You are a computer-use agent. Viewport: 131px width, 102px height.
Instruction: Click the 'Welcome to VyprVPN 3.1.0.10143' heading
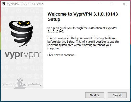[83, 14]
